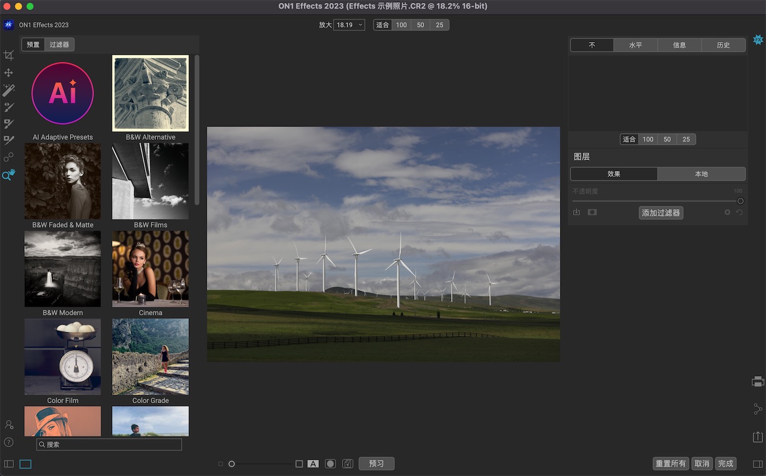Click the save-preset icon below opacity
Screen dimensions: 766x476
click(x=577, y=213)
